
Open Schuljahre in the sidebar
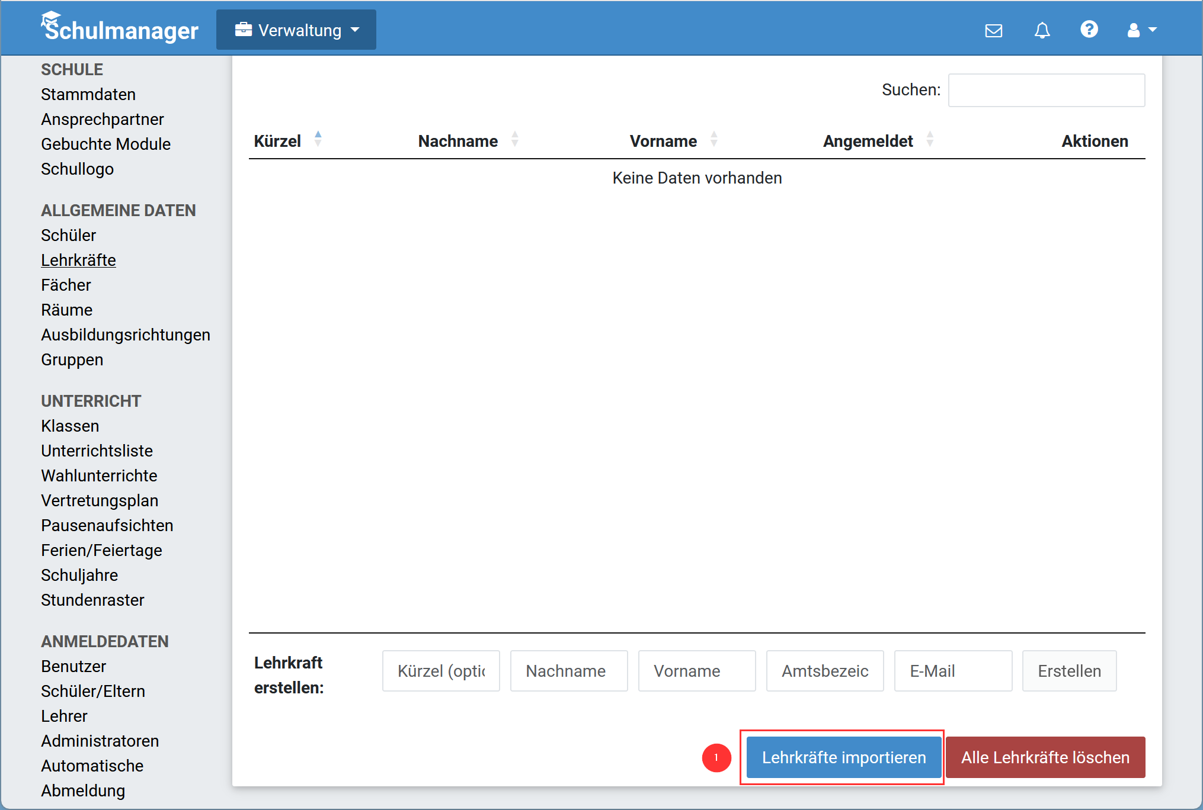pos(79,575)
